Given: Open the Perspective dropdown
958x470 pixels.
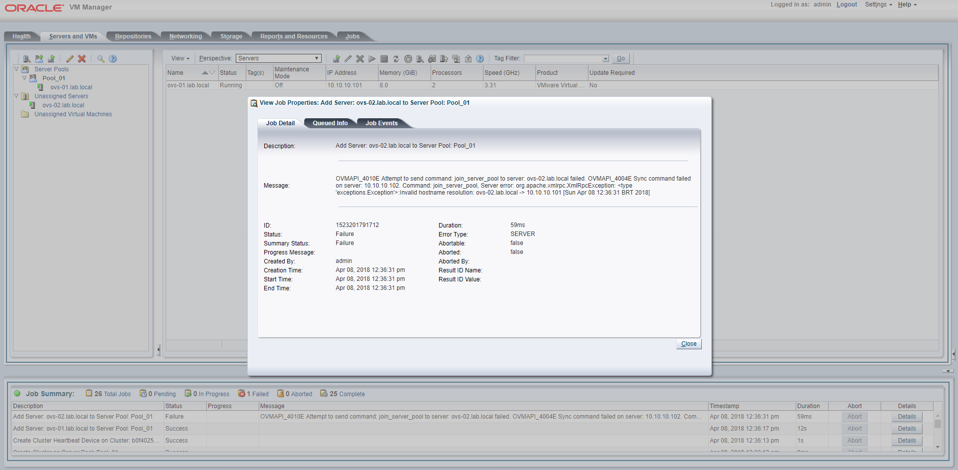Looking at the screenshot, I should point(278,58).
